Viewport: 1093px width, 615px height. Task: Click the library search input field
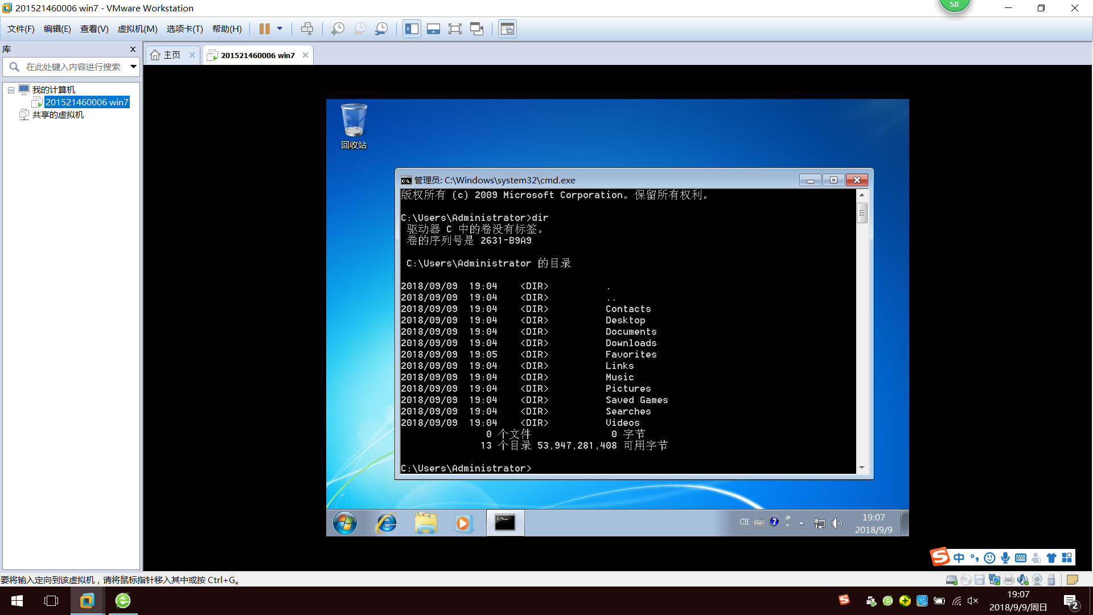[x=73, y=67]
